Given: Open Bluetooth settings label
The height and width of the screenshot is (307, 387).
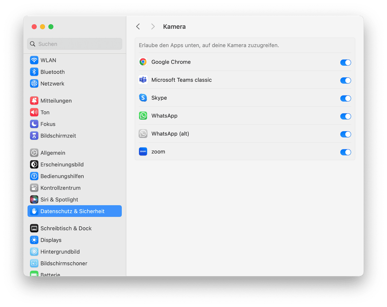Looking at the screenshot, I should tap(53, 72).
